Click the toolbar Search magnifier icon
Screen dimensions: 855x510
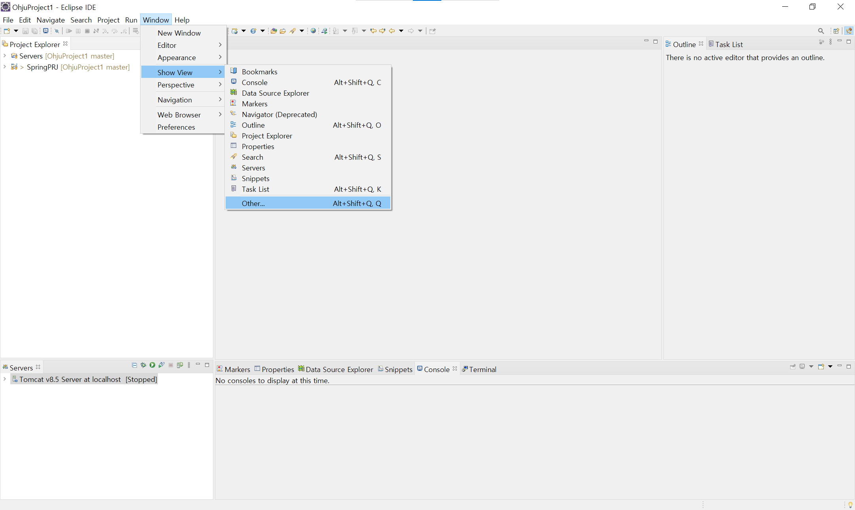click(x=821, y=31)
